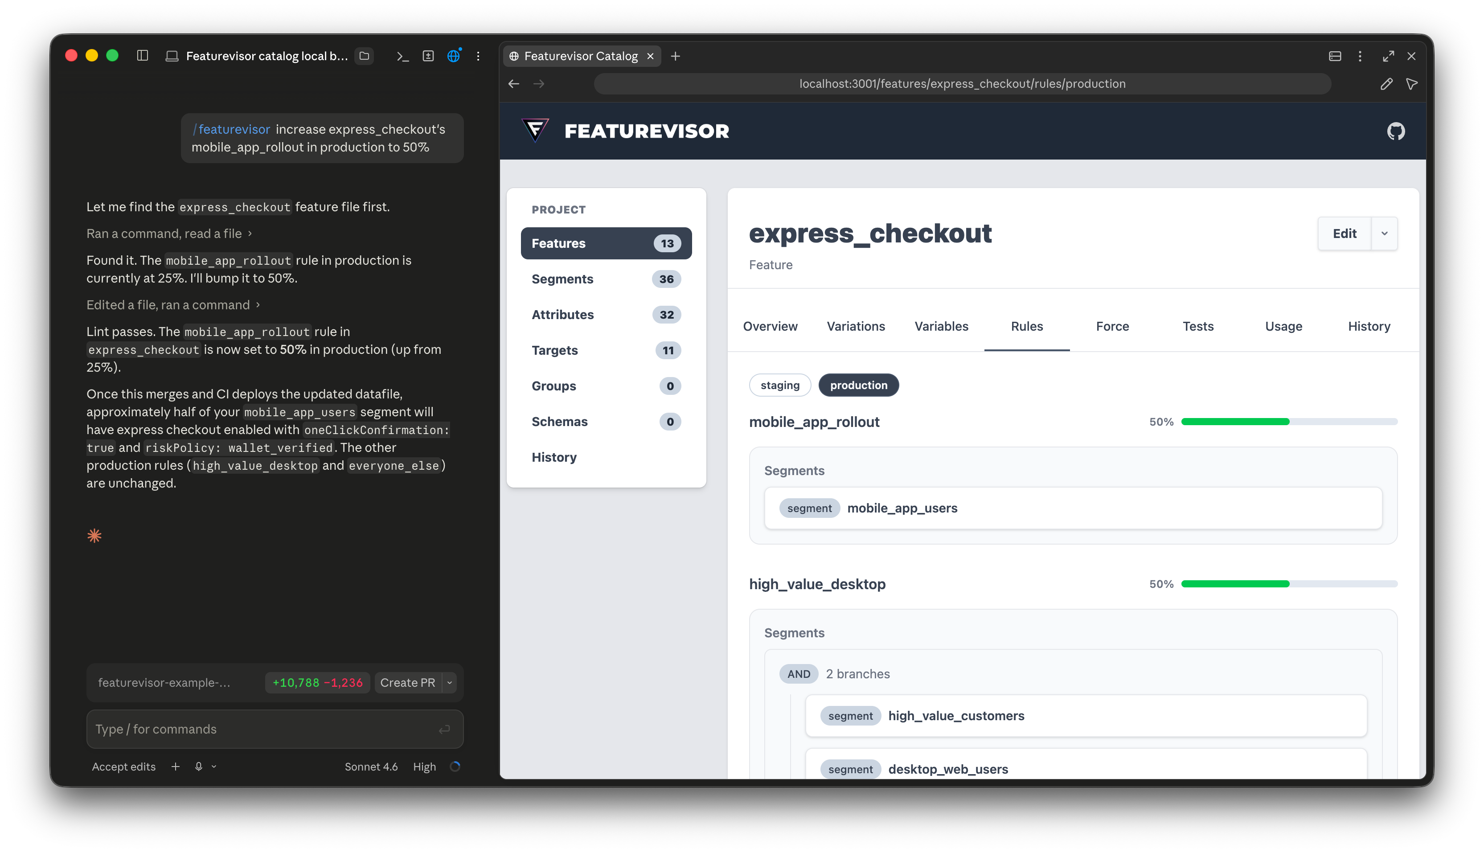Click the Create PR button

pos(408,682)
